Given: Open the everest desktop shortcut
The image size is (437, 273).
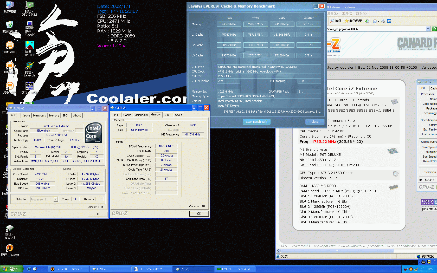Looking at the screenshot, I should pos(10,250).
